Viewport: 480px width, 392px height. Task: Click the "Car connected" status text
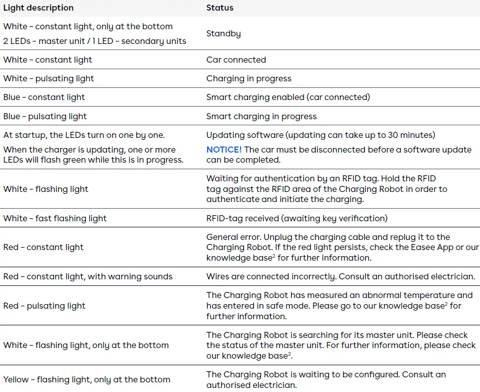click(236, 60)
